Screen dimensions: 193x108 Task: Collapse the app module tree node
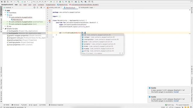coord(3,10)
